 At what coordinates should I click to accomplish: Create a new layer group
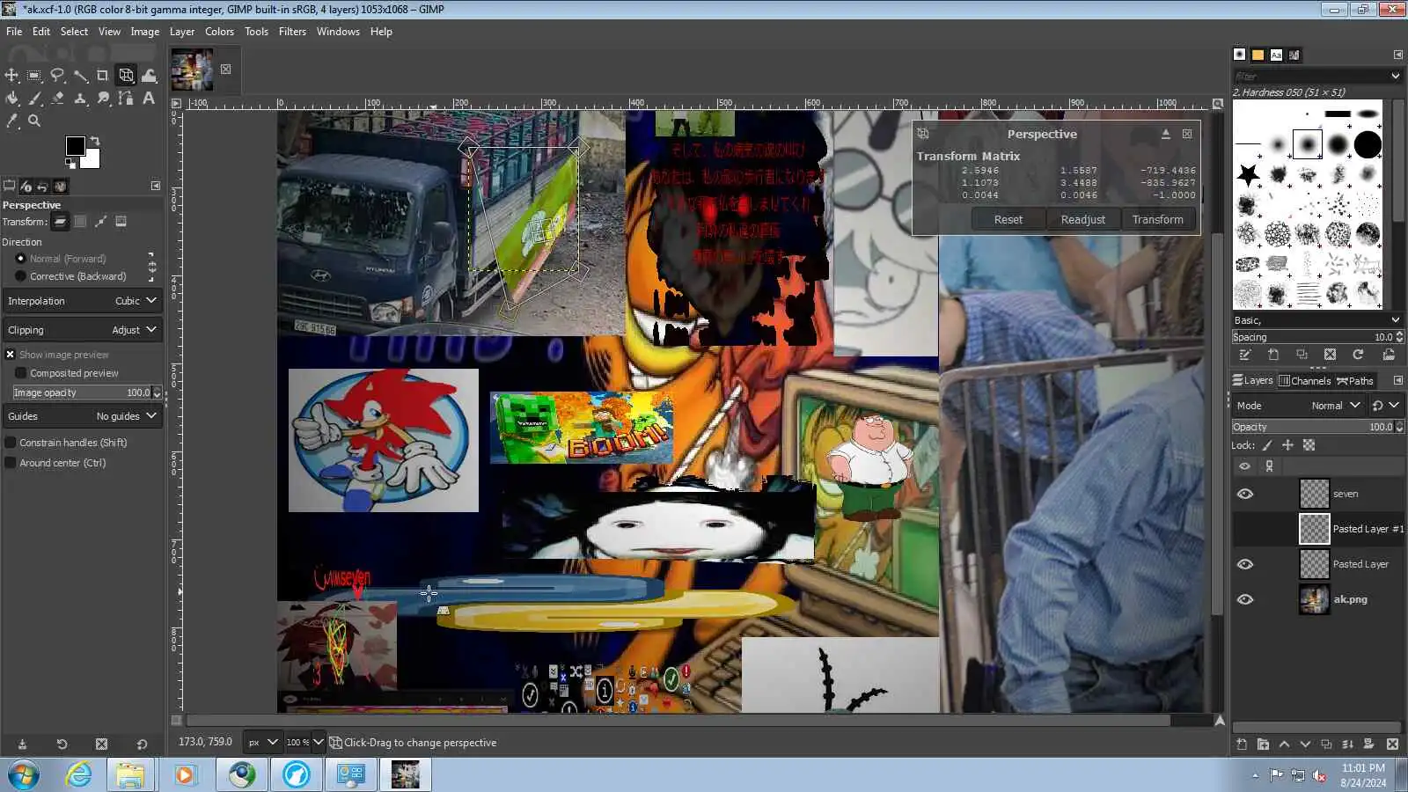pyautogui.click(x=1263, y=744)
